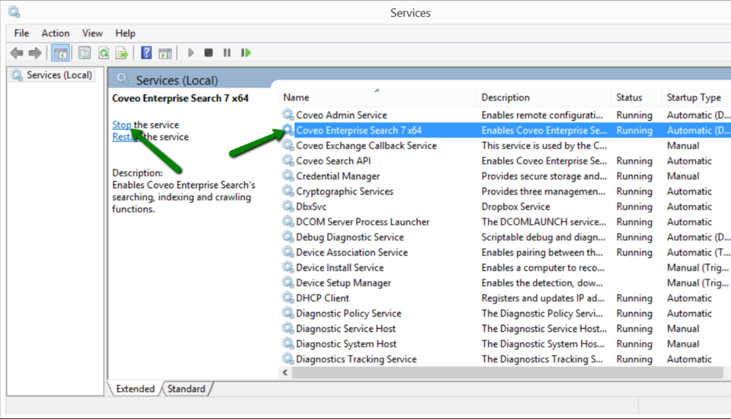
Task: Click the horizontal scrollbar left arrow
Action: 284,372
